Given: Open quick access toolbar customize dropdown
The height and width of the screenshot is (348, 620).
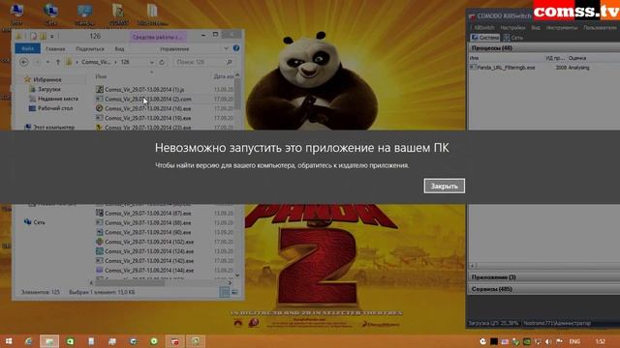Looking at the screenshot, I should coord(51,37).
